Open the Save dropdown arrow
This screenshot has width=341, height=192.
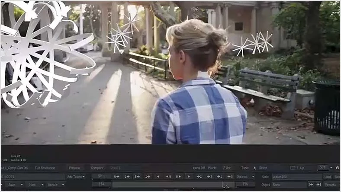(22, 185)
